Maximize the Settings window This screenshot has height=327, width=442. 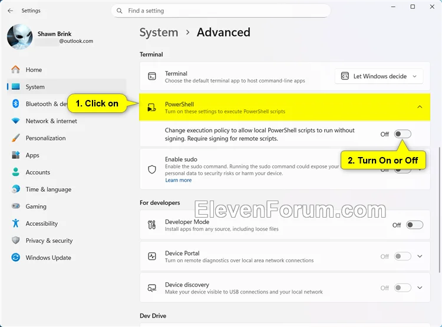413,6
